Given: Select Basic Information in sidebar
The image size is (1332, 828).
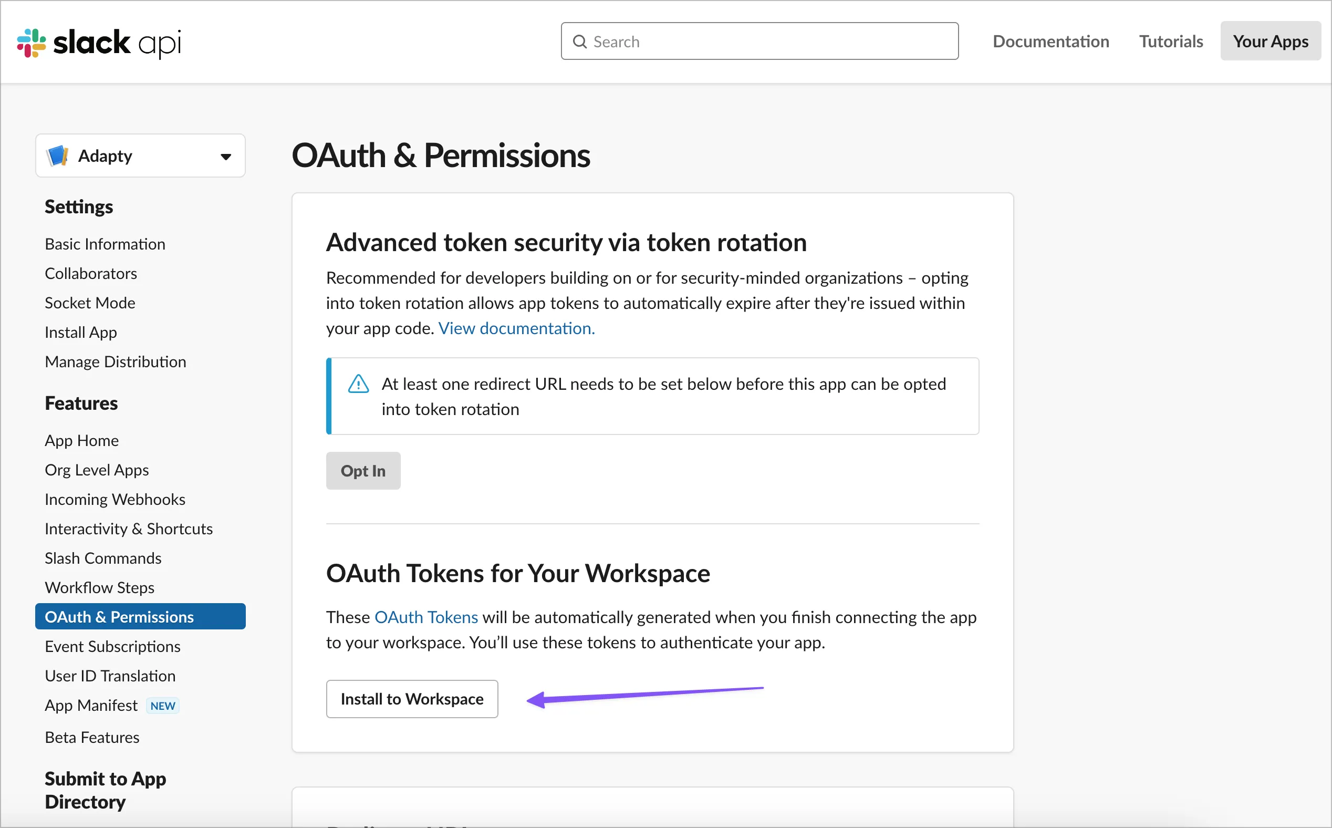Looking at the screenshot, I should click(105, 244).
